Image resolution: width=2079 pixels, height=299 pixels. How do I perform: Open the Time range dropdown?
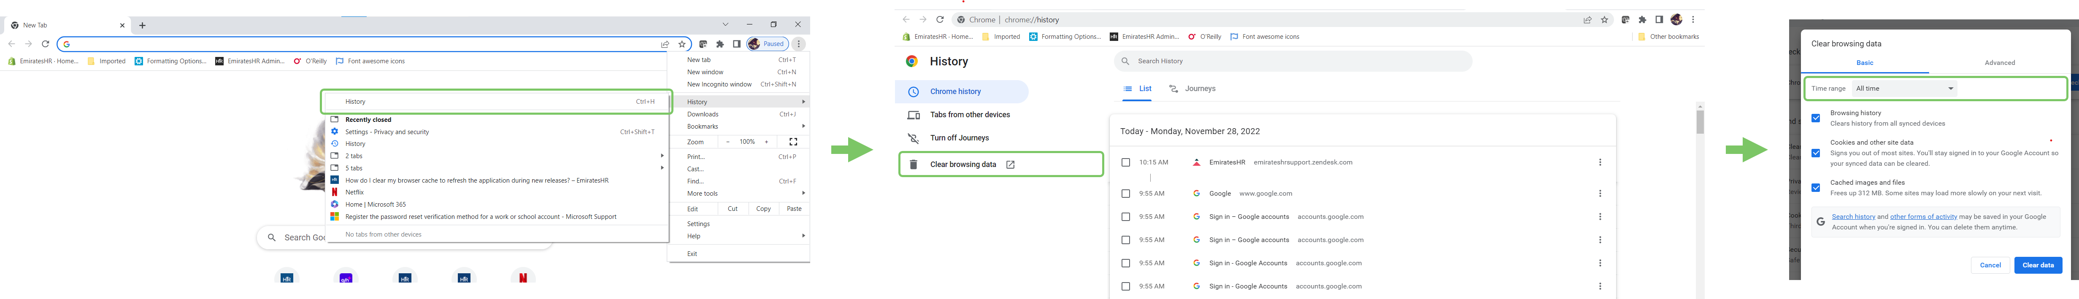[x=1904, y=89]
